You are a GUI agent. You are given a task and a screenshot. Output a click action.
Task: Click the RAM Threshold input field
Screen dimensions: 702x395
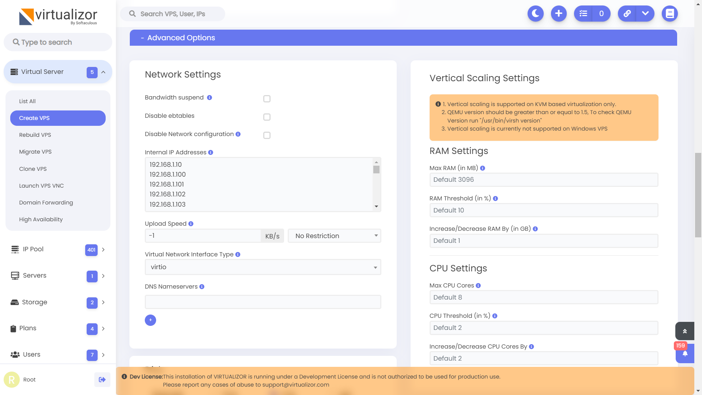tap(544, 210)
